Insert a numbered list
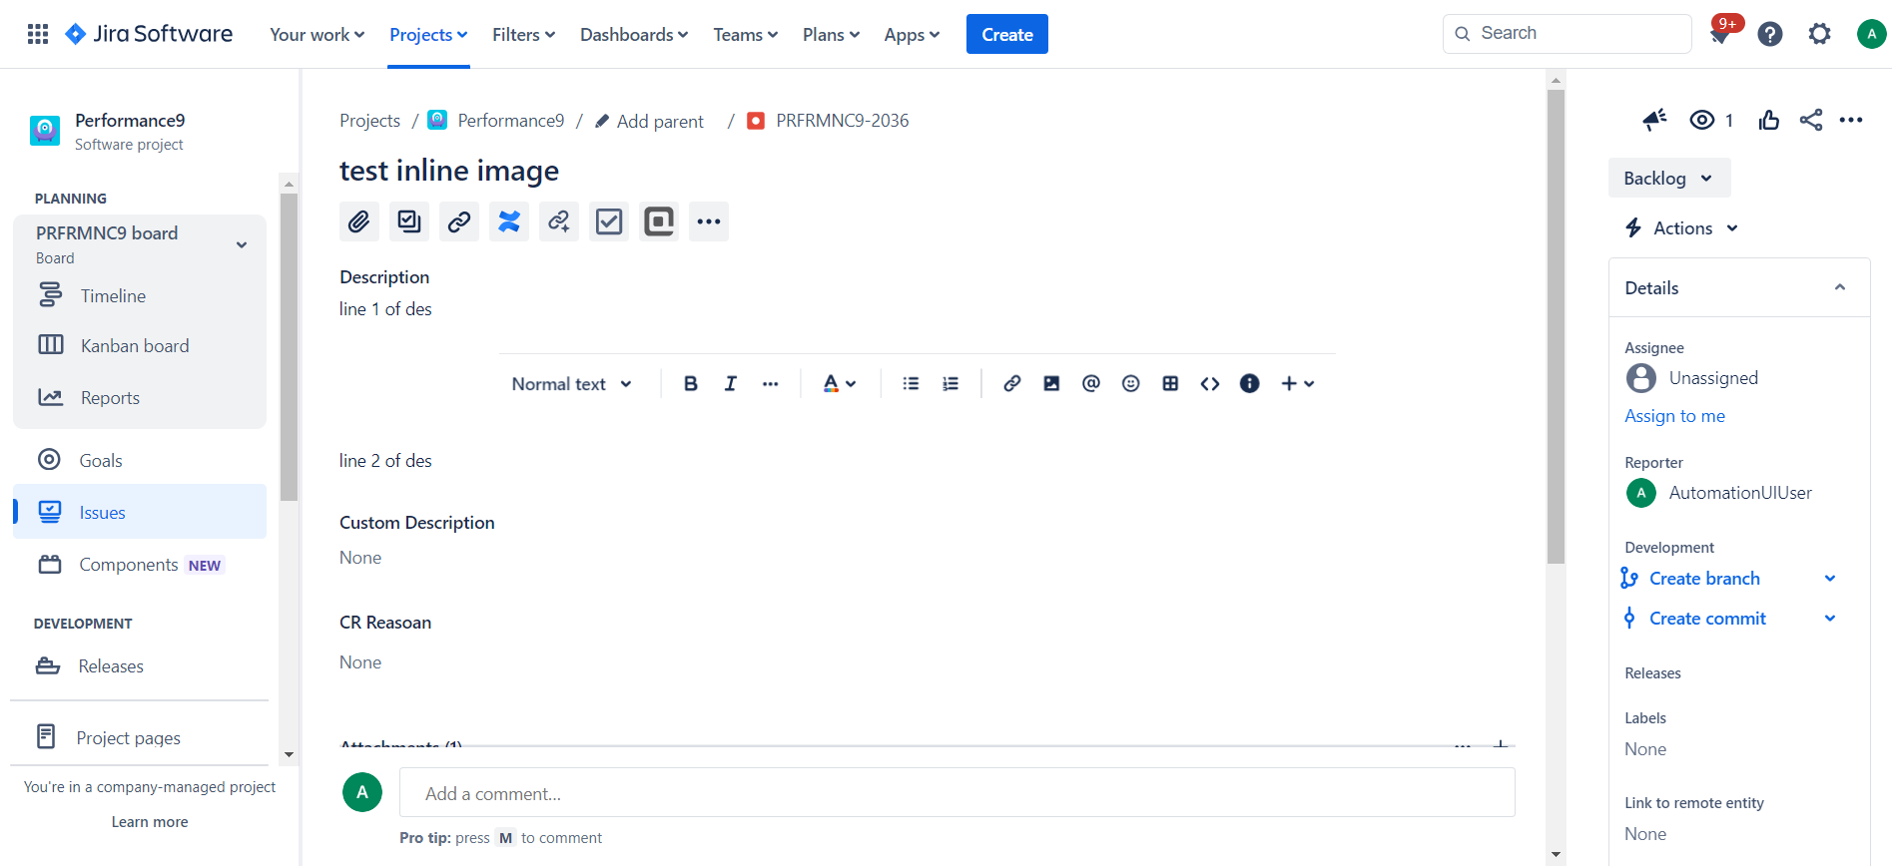Screen dimensions: 1892x866 (950, 384)
